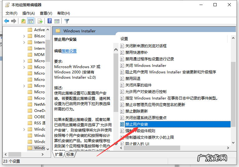Select policy 控制基线文件缓存大小的上限
The width and height of the screenshot is (239, 167).
(x=149, y=137)
